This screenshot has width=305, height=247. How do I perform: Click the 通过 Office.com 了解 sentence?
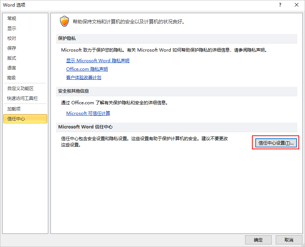click(114, 103)
